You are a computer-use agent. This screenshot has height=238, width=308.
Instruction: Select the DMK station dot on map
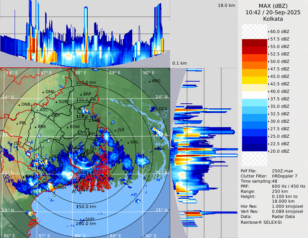click(44, 92)
